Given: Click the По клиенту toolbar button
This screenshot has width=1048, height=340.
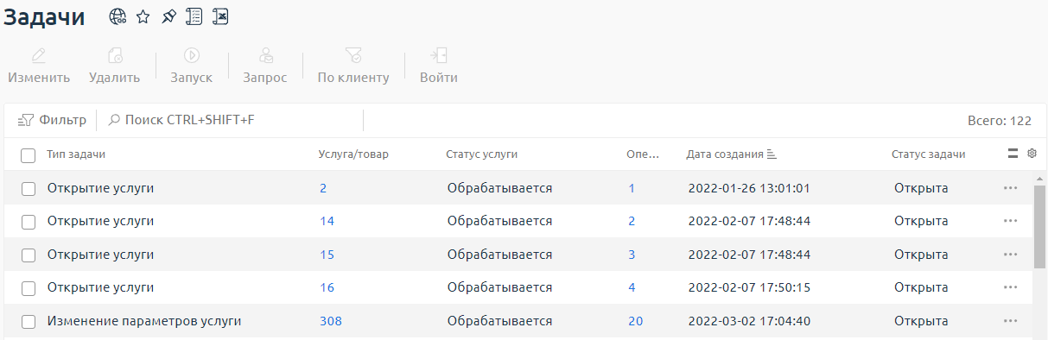Looking at the screenshot, I should click(353, 66).
